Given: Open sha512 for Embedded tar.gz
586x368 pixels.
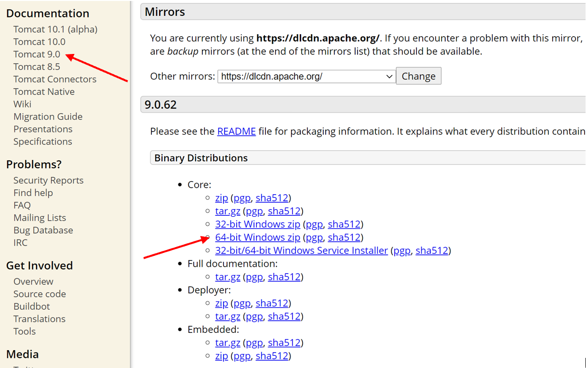Looking at the screenshot, I should tap(284, 343).
